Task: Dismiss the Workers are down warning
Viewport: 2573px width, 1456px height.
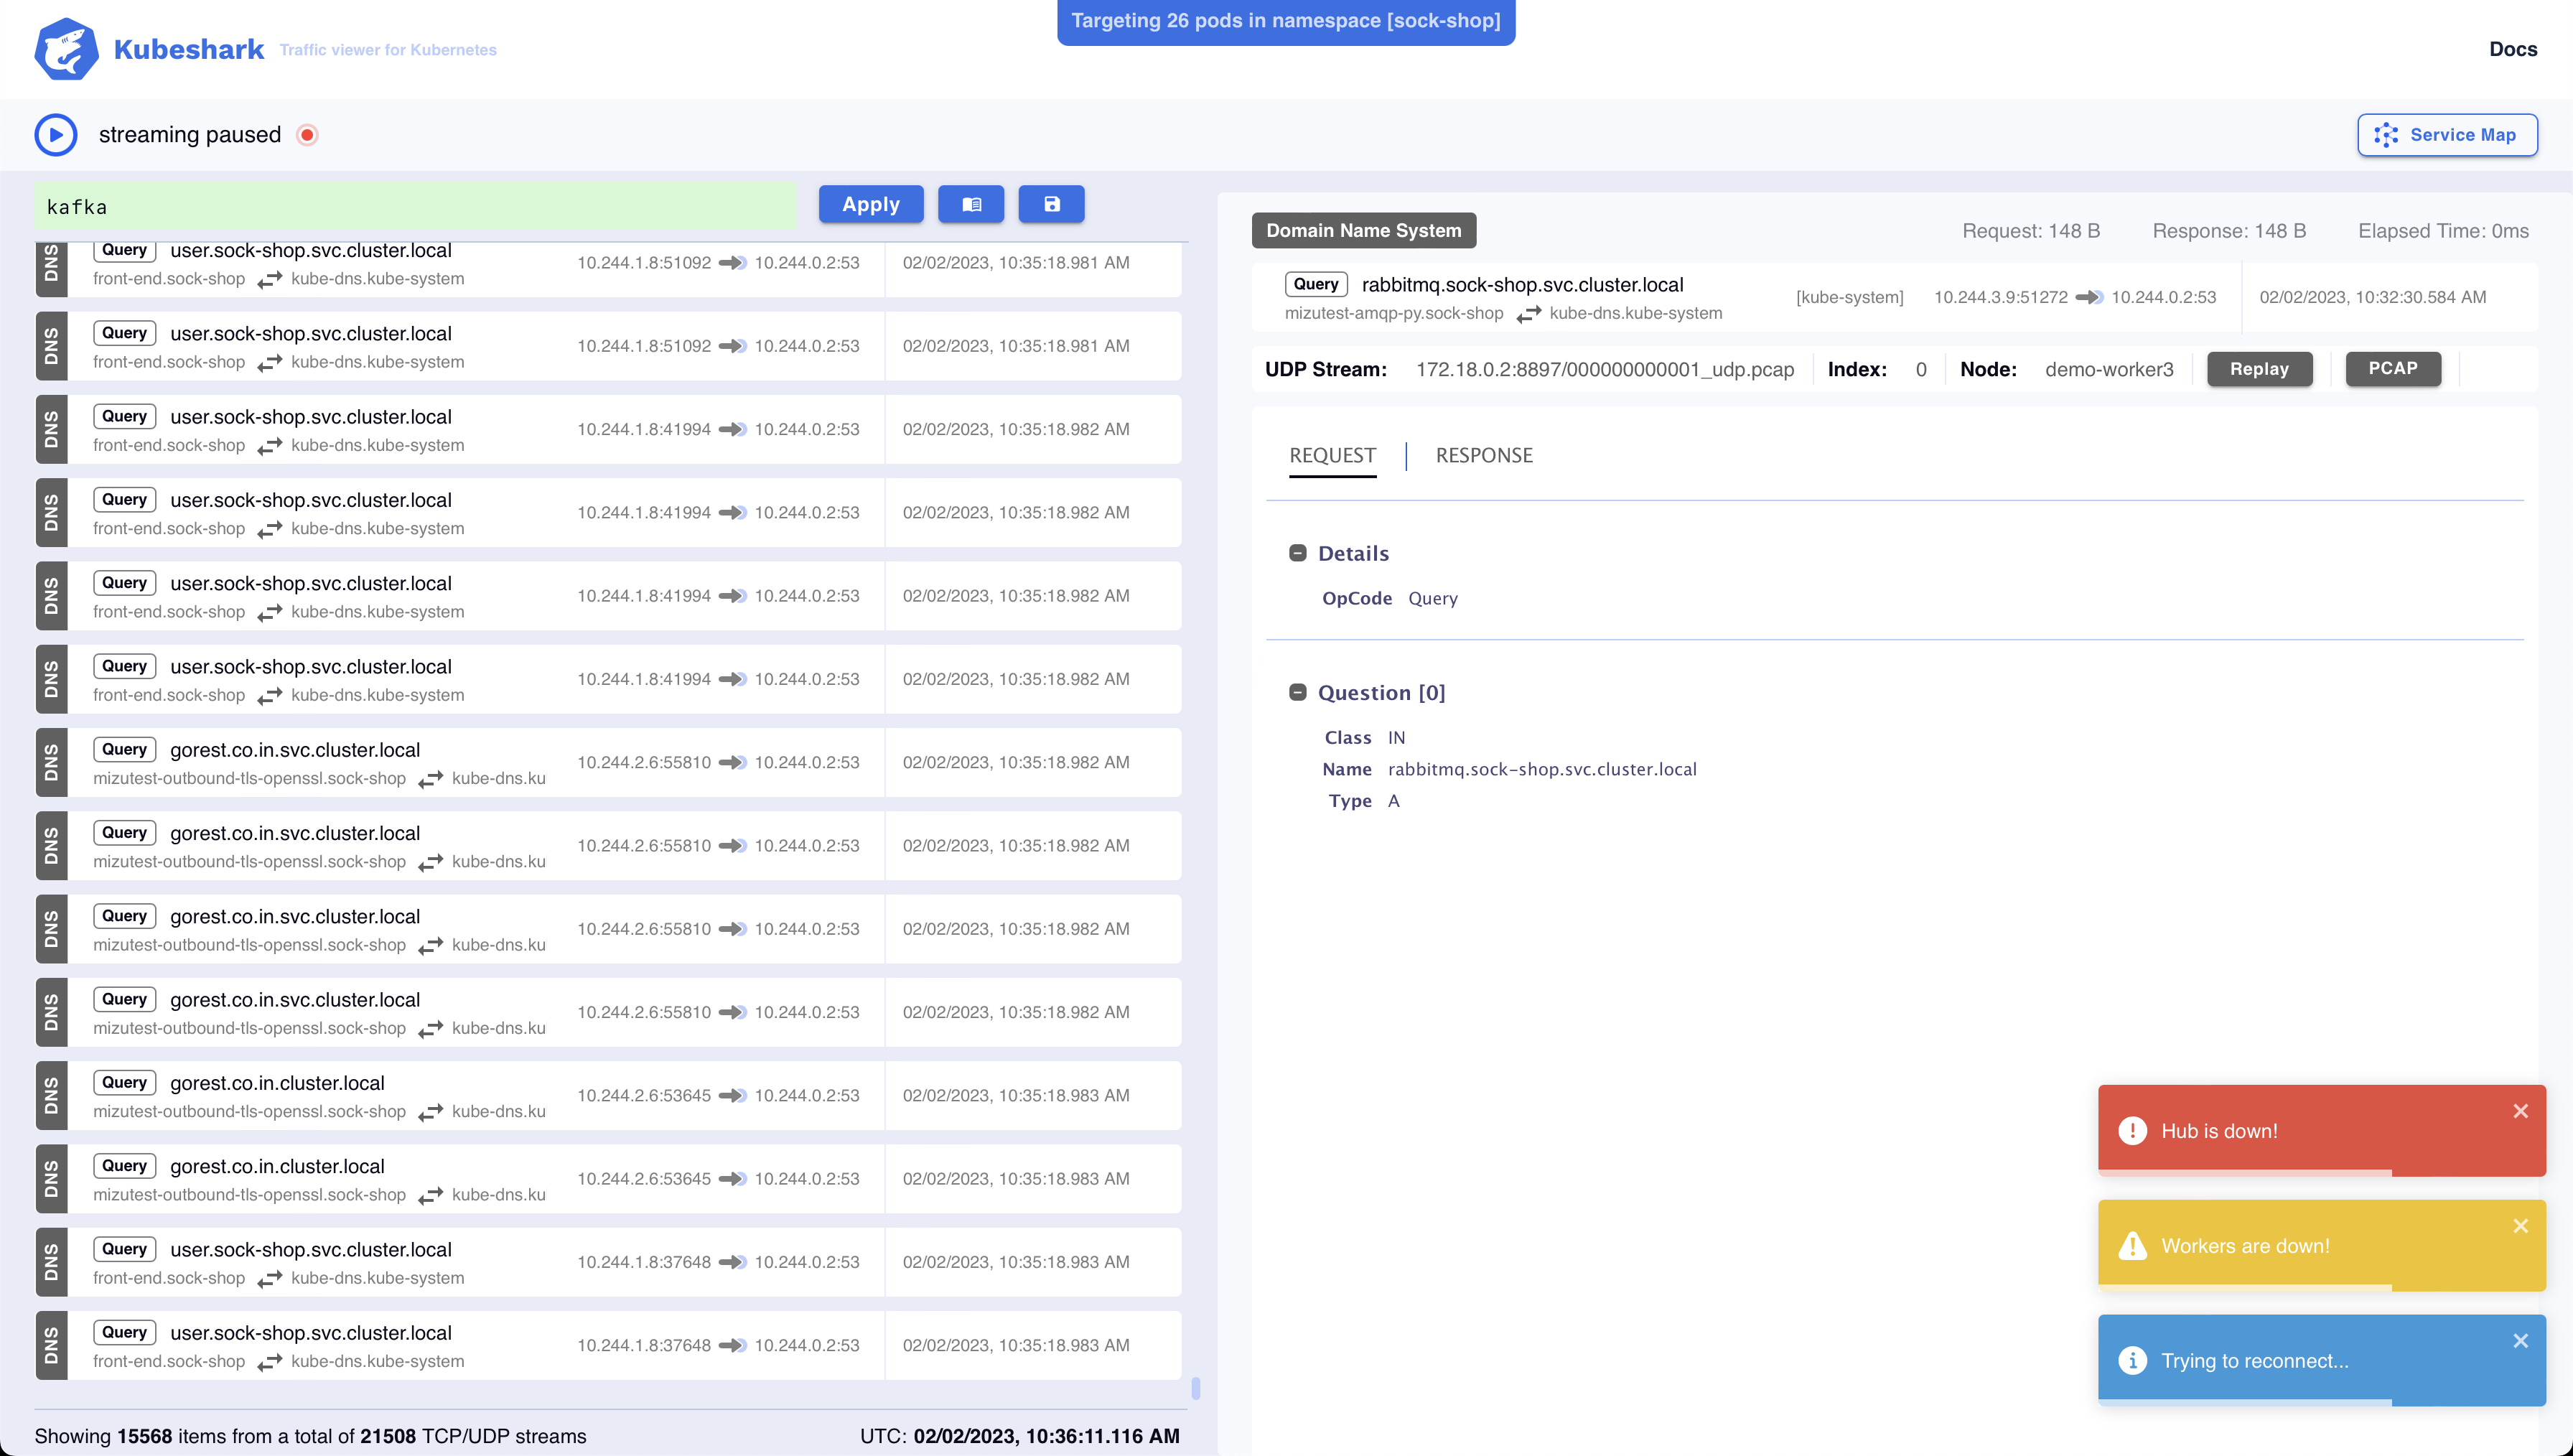Action: [2521, 1226]
